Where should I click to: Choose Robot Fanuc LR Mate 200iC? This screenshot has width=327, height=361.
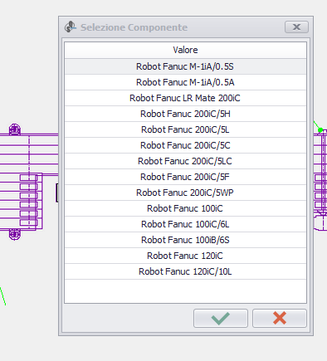pyautogui.click(x=185, y=98)
